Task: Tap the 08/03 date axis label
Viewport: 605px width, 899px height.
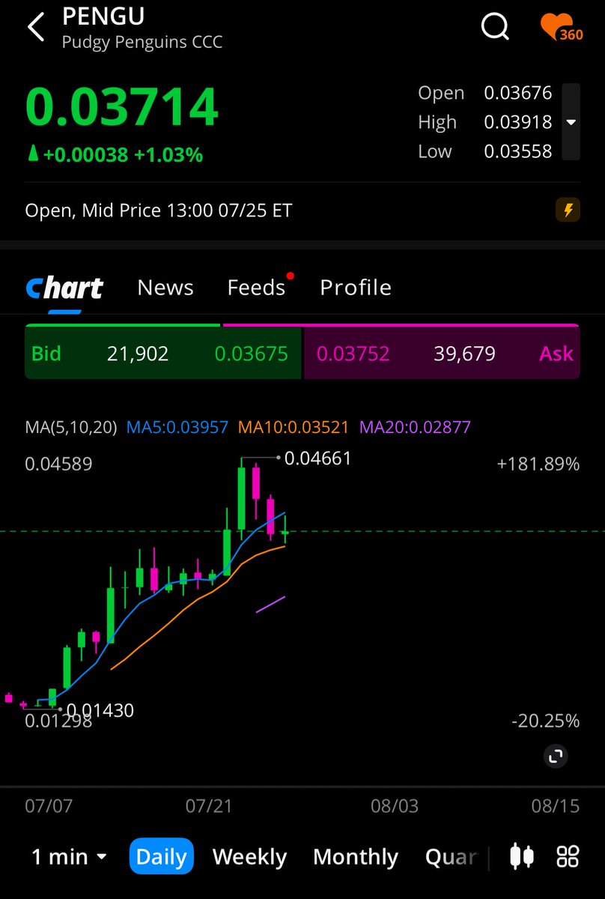Action: (x=395, y=806)
